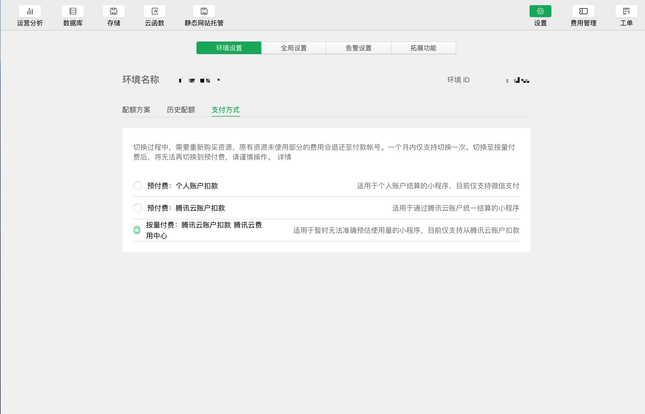Open the 存储 storage icon

(114, 11)
